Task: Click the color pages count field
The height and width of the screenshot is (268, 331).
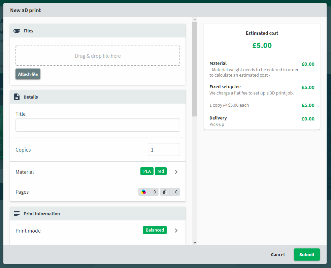Action: click(x=148, y=192)
